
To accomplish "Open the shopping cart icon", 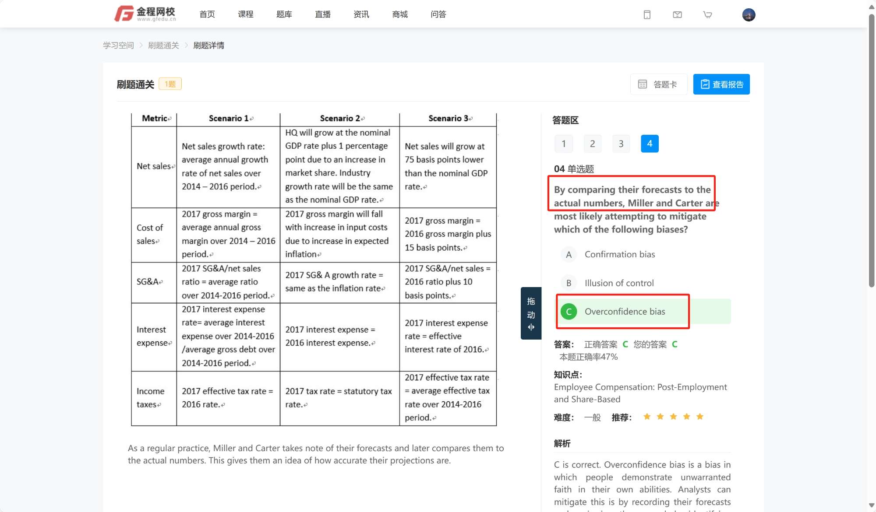I will click(x=707, y=15).
